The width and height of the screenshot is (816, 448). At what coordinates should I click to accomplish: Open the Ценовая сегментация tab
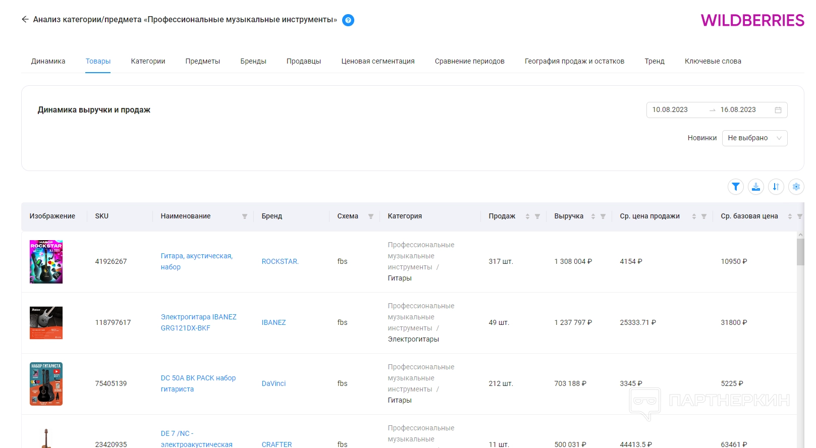tap(377, 61)
